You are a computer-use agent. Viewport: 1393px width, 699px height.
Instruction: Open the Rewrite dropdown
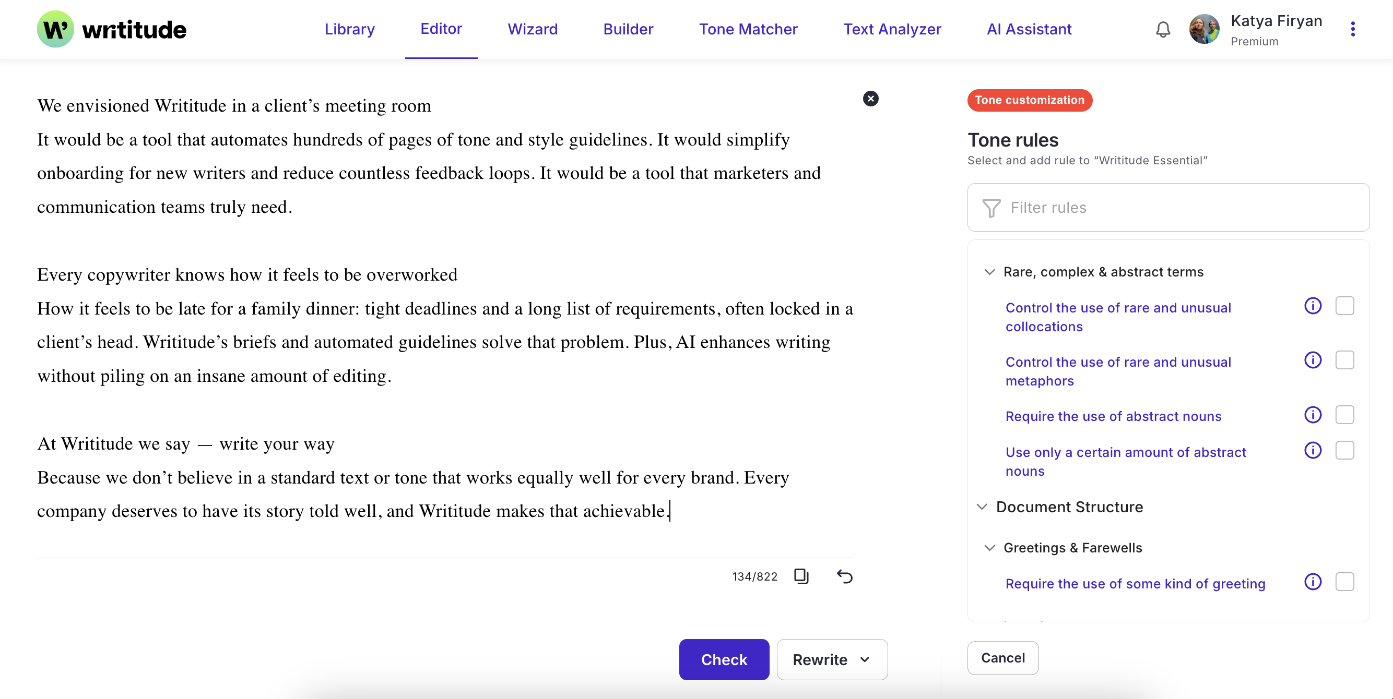point(832,659)
